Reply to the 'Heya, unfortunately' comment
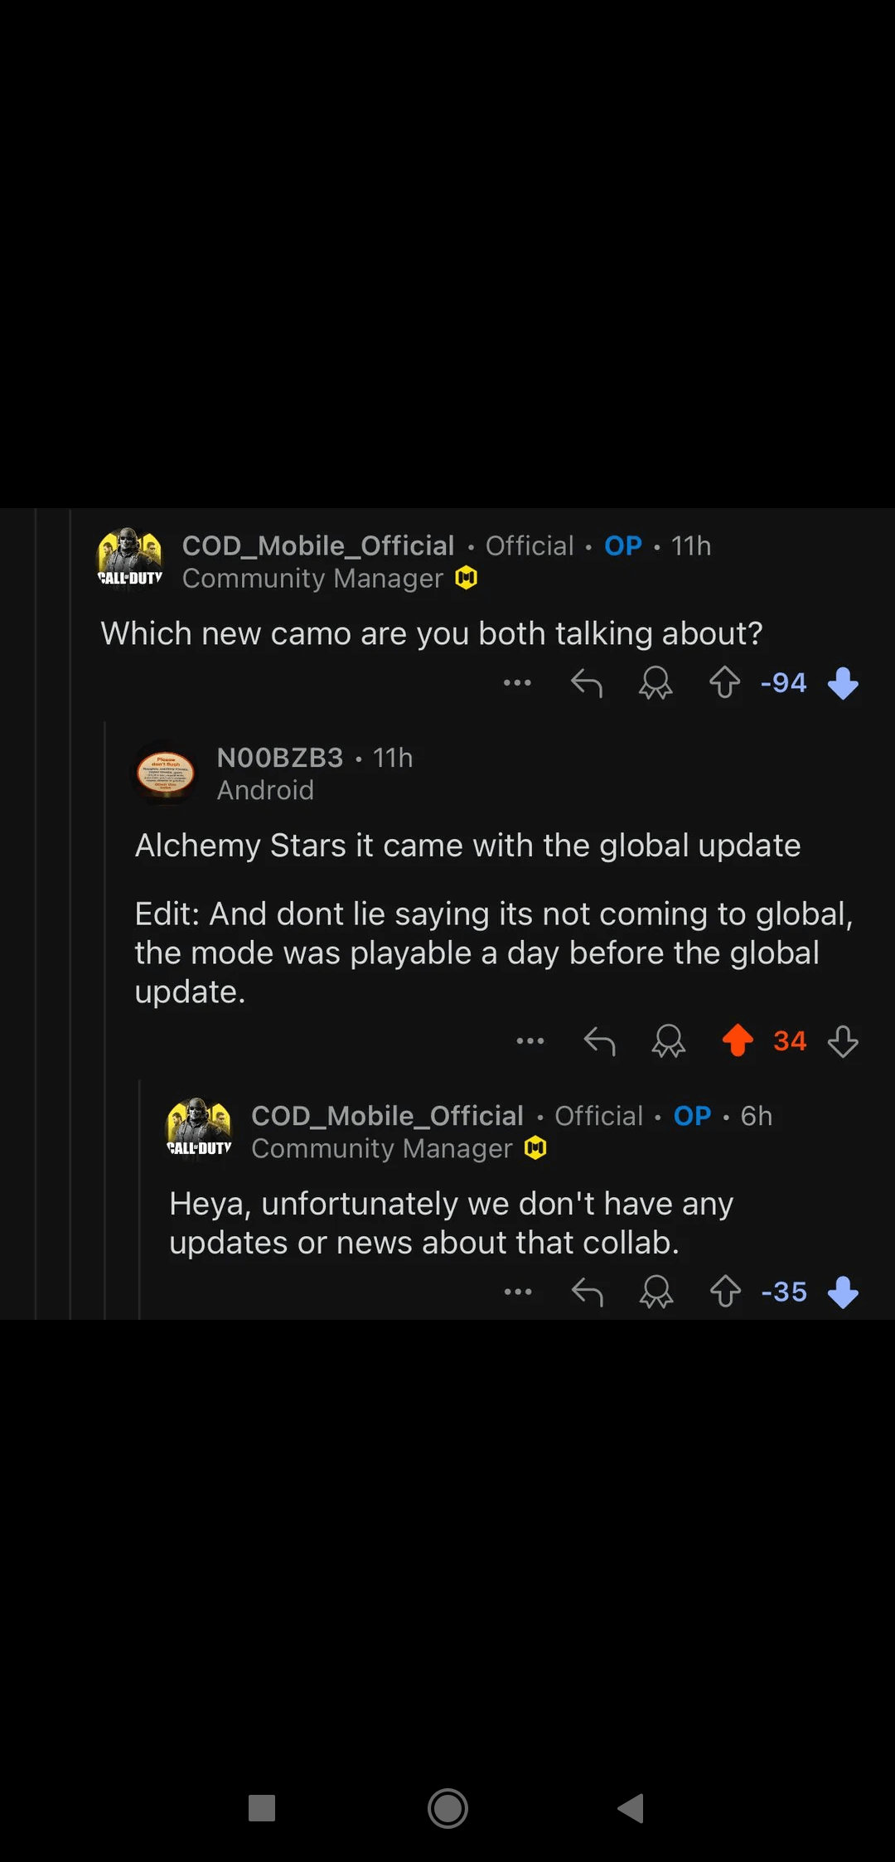The height and width of the screenshot is (1862, 895). coord(588,1292)
